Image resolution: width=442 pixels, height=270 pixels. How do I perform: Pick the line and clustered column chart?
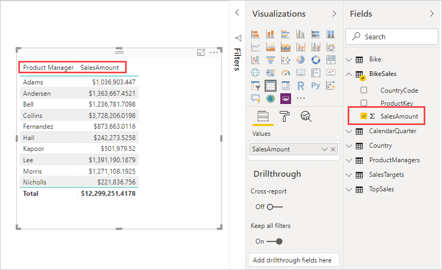316,47
